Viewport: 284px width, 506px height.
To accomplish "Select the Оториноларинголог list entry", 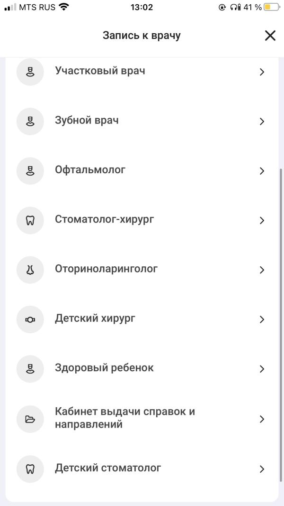I will (142, 270).
